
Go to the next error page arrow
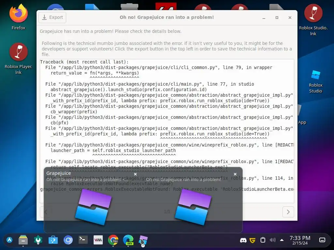pos(288,212)
